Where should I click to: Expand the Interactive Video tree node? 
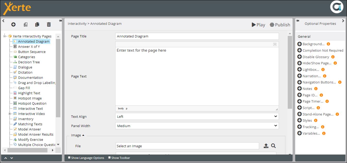(10, 114)
